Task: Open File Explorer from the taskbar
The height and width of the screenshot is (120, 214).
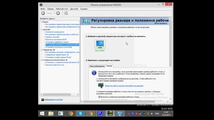Action: (x=51, y=113)
